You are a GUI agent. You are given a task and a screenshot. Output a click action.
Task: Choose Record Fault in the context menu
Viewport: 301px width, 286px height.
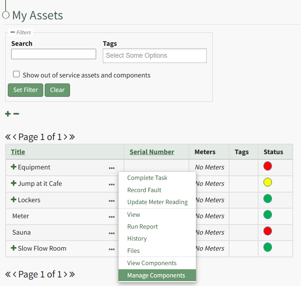[144, 190]
